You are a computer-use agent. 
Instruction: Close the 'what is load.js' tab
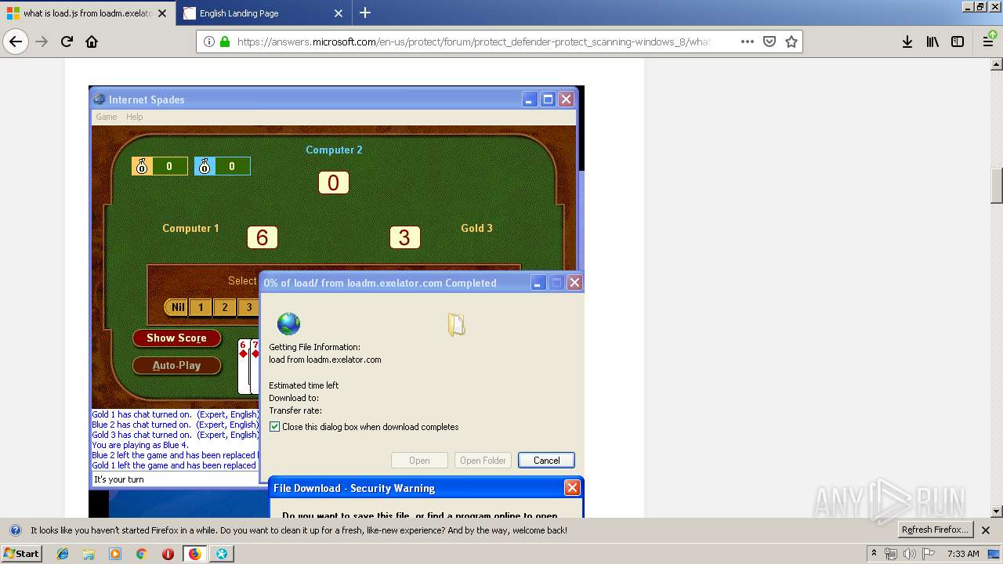pyautogui.click(x=162, y=13)
